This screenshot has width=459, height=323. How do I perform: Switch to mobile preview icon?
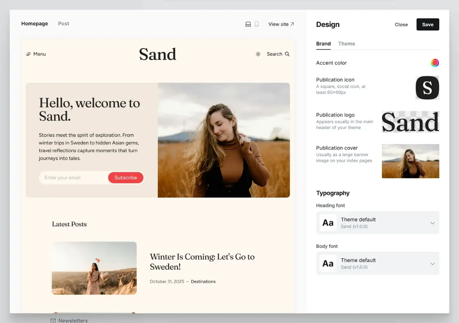click(x=257, y=24)
